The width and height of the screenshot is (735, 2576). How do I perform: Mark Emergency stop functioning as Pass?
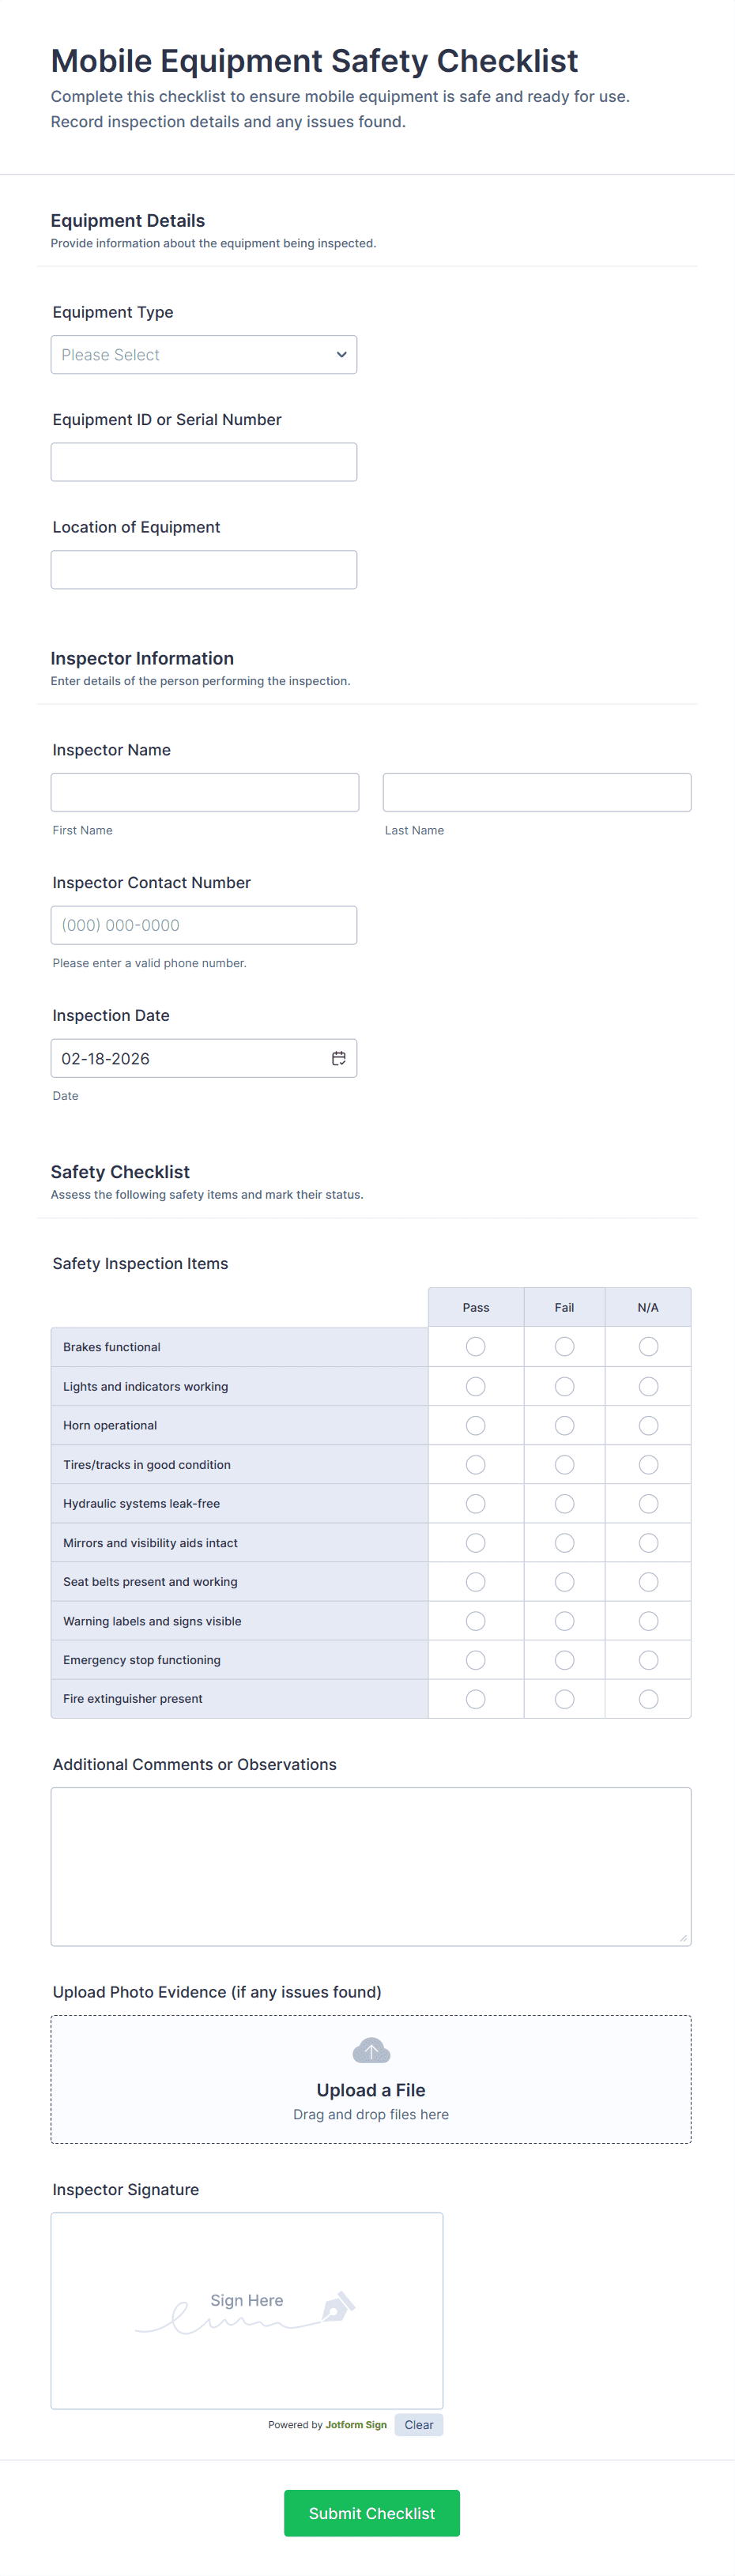tap(476, 1660)
